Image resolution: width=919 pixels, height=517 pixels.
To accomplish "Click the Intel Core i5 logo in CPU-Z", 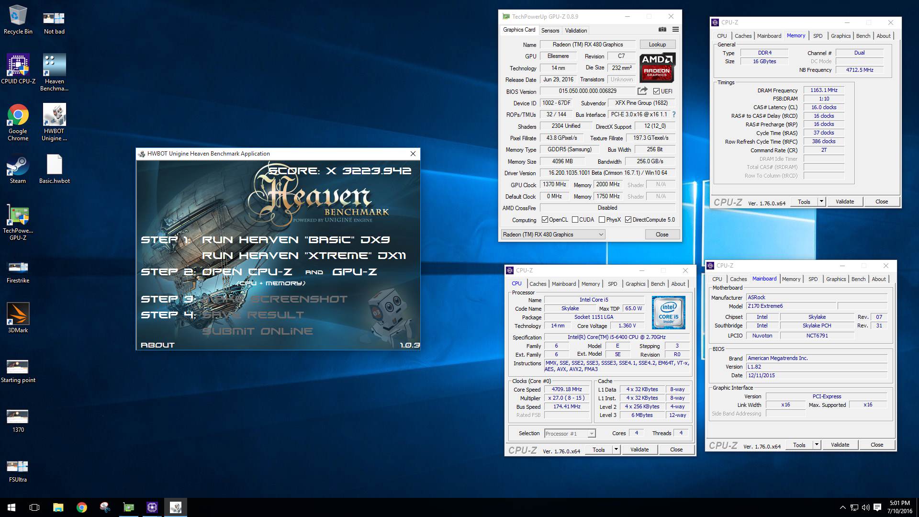I will [669, 312].
